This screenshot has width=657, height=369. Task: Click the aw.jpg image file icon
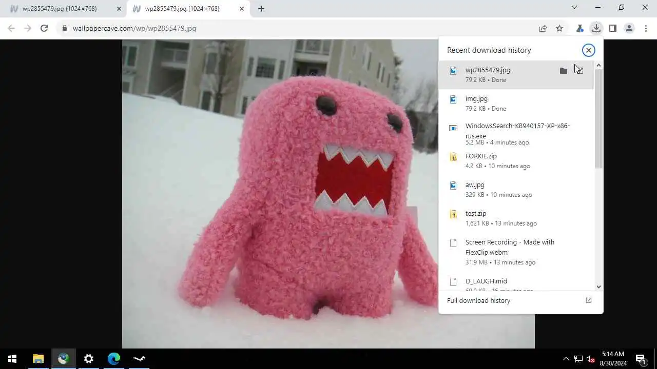[x=453, y=186]
